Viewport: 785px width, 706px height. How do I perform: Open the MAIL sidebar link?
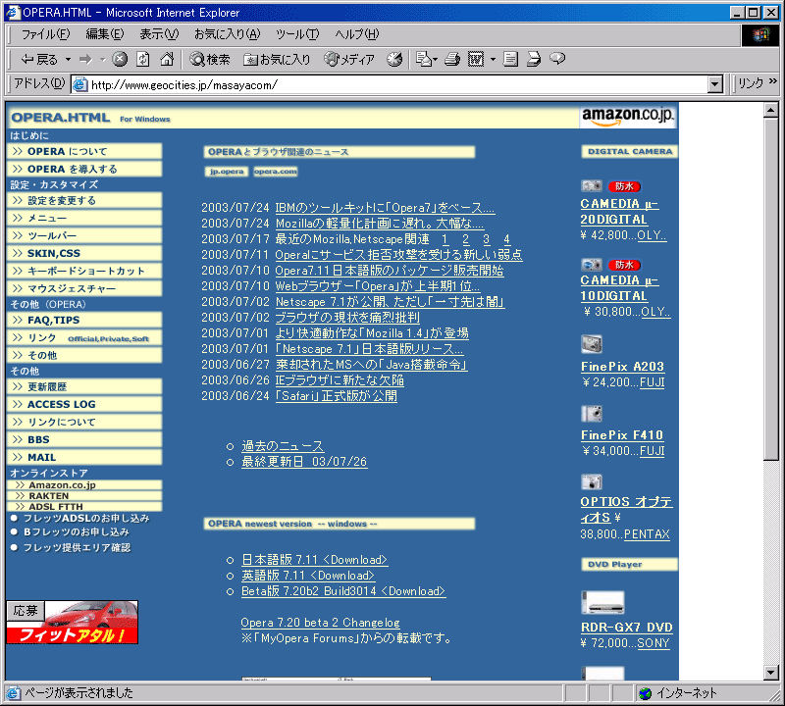[84, 457]
